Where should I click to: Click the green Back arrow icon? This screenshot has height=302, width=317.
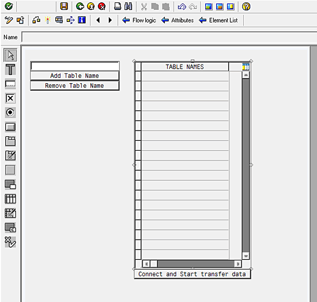[x=80, y=6]
